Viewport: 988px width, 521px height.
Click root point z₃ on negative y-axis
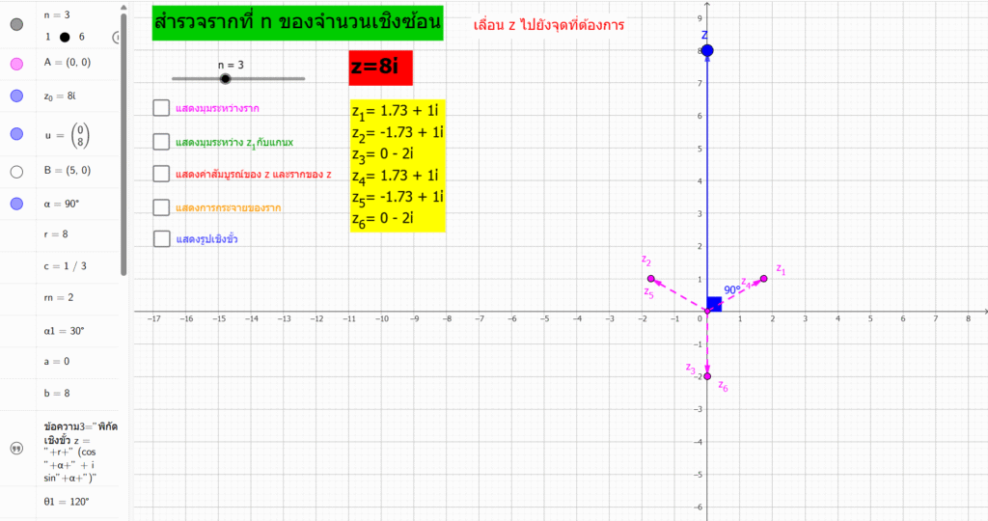tap(707, 376)
